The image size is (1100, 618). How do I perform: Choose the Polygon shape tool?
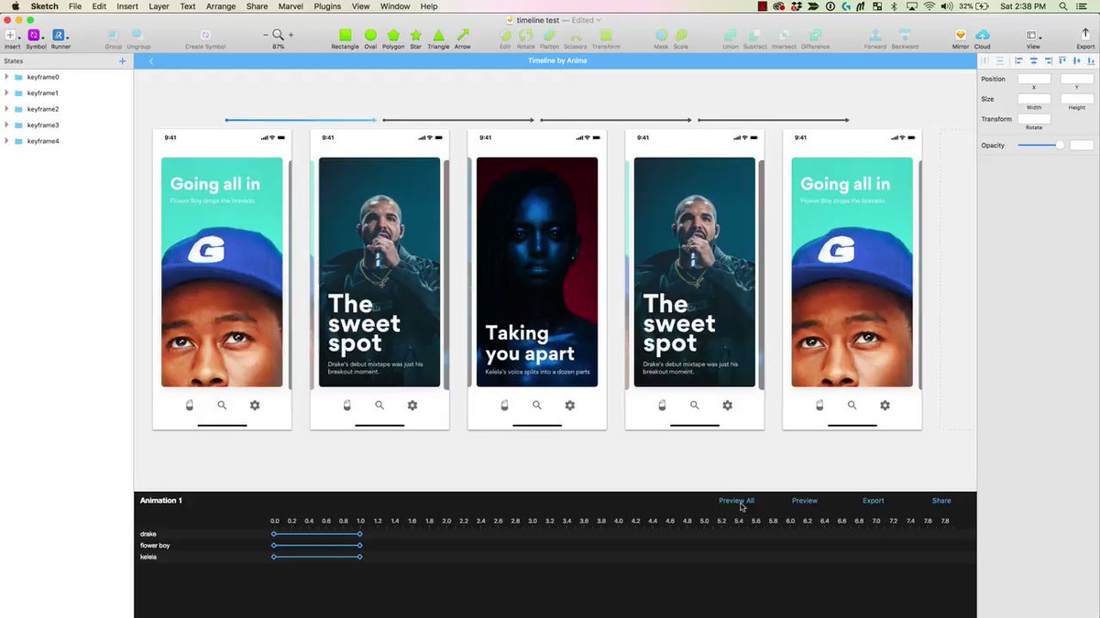click(392, 36)
